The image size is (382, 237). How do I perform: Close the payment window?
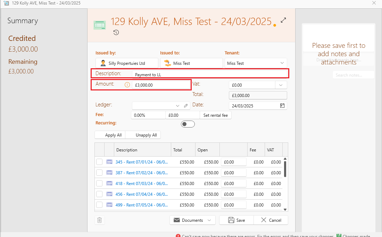pyautogui.click(x=374, y=3)
